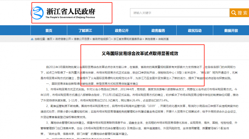
Task: Open the 首页 navigation tab
Action: click(49, 31)
